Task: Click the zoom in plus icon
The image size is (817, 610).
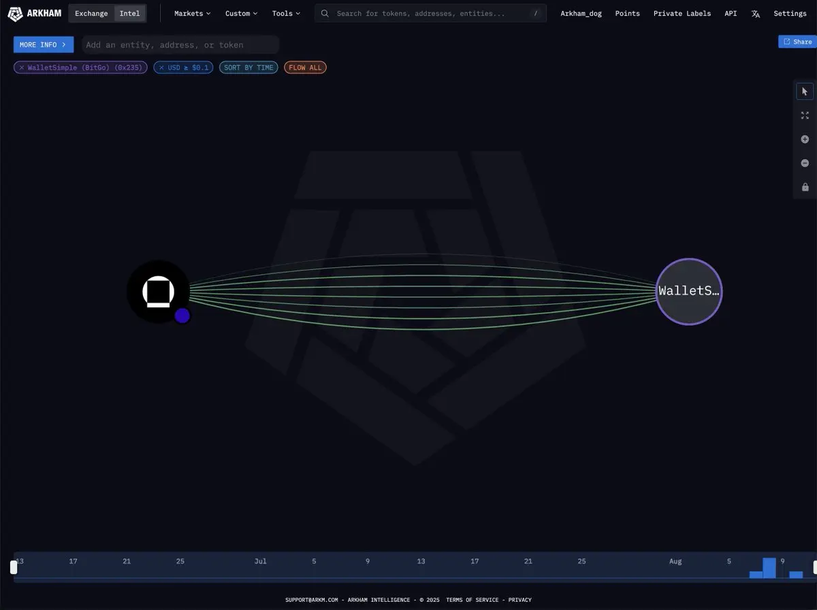Action: [805, 139]
